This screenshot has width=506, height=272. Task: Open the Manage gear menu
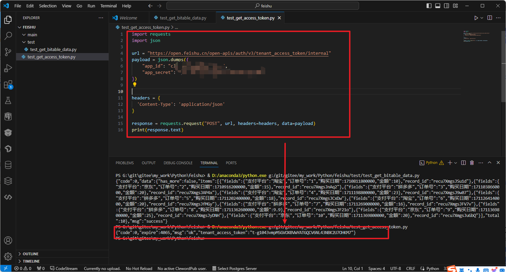[8, 257]
